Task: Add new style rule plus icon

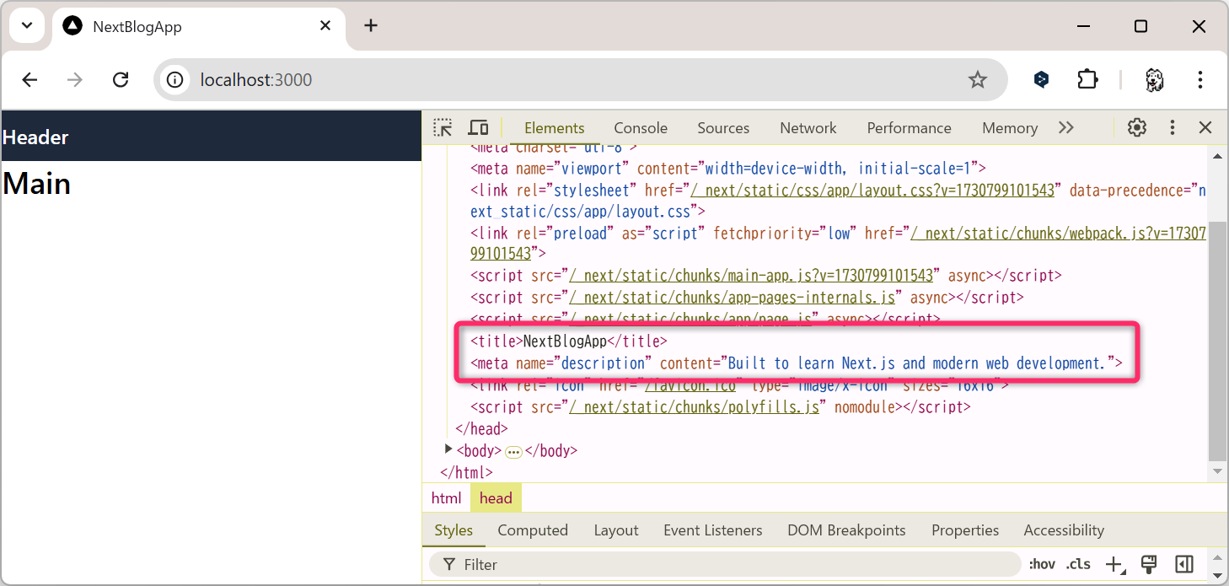Action: point(1114,564)
